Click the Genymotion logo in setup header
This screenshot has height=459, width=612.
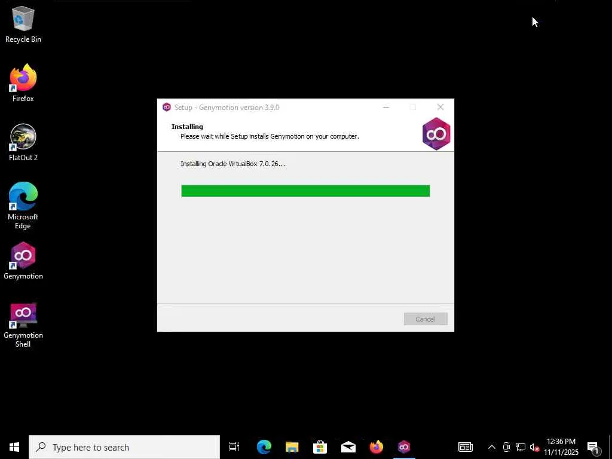click(436, 134)
